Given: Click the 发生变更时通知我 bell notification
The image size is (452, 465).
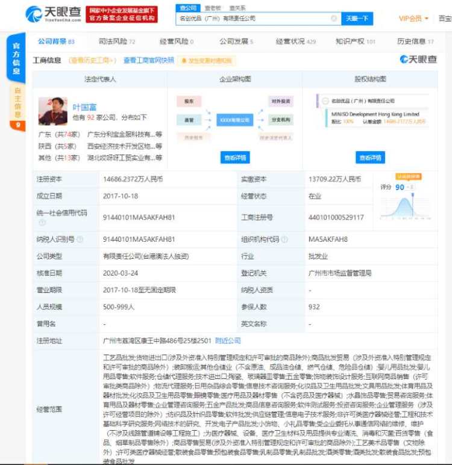Looking at the screenshot, I should (x=207, y=61).
